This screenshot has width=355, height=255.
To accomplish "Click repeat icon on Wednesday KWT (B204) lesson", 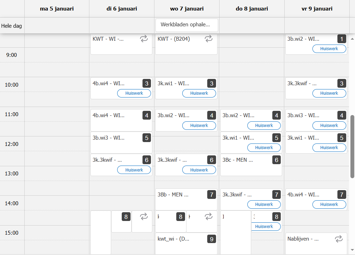I will 209,39.
